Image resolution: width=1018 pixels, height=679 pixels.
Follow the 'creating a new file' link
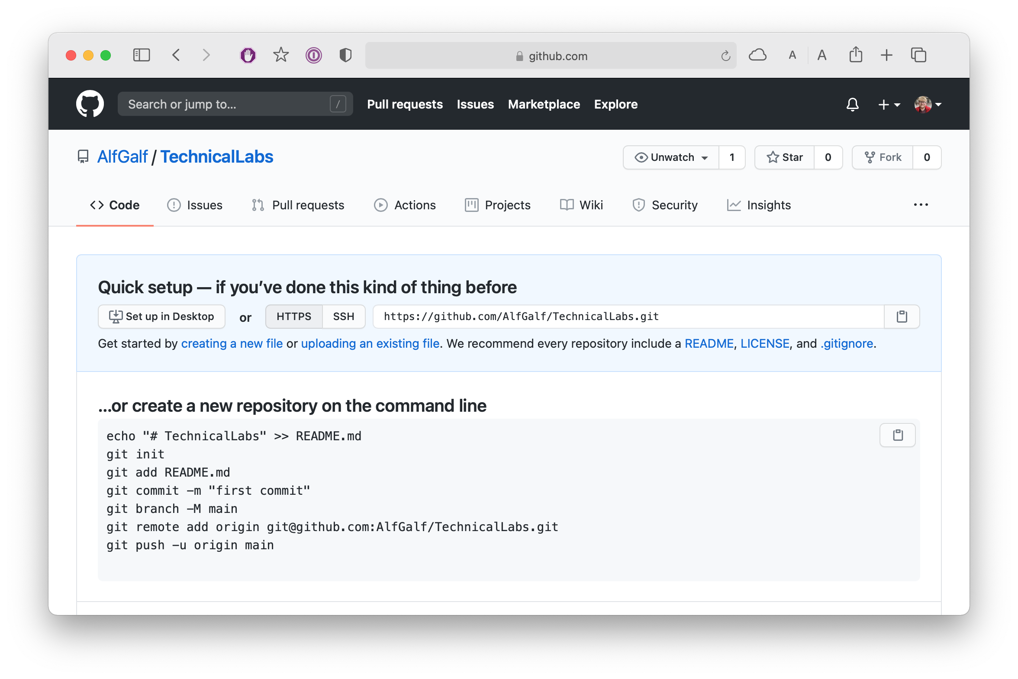(x=232, y=344)
